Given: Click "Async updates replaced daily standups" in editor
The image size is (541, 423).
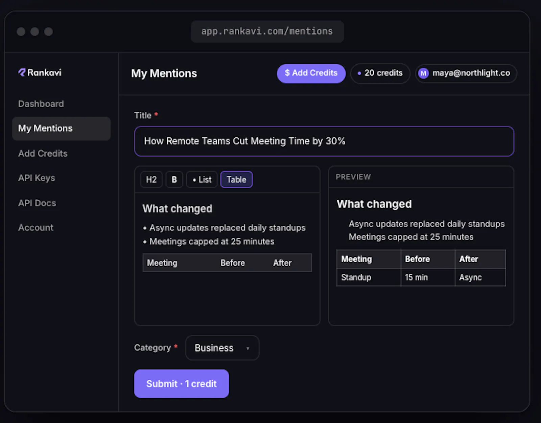Looking at the screenshot, I should tap(228, 228).
